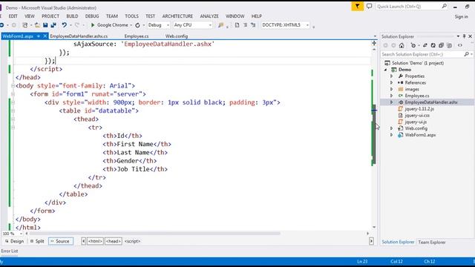Screen dimensions: 475x267
Task: Switch to Employee.cs editor tab
Action: tap(137, 36)
